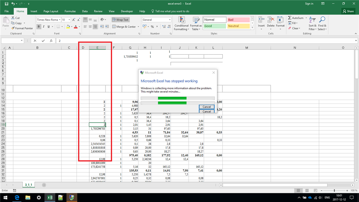Expand the Name Box dropdown

[x=22, y=41]
